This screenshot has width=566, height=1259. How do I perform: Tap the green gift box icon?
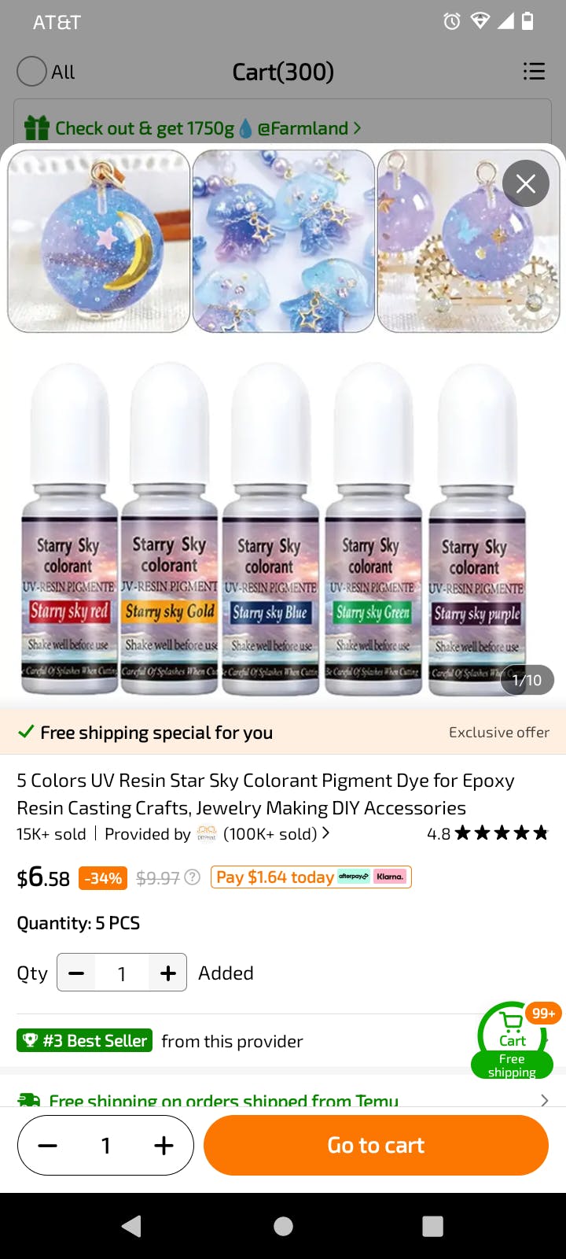click(x=36, y=128)
